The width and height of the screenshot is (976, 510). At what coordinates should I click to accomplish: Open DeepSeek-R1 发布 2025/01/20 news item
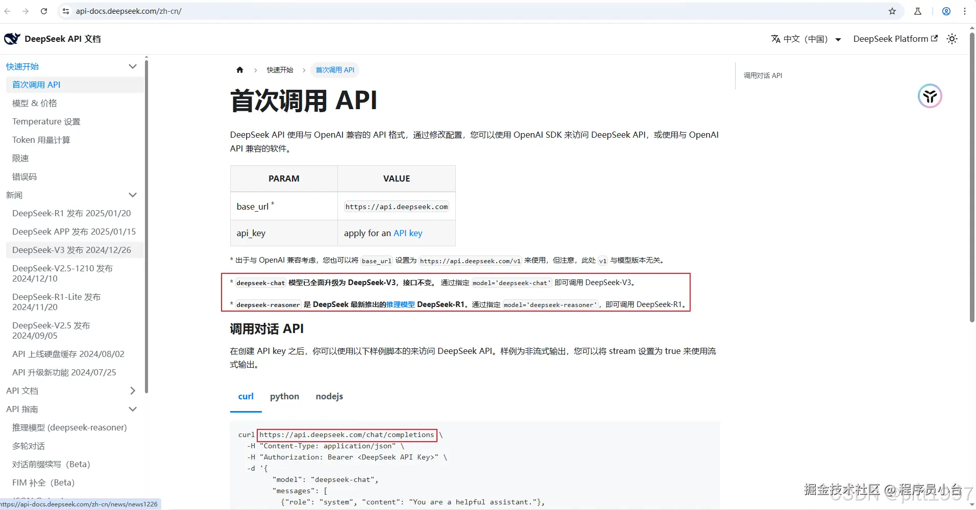(75, 213)
